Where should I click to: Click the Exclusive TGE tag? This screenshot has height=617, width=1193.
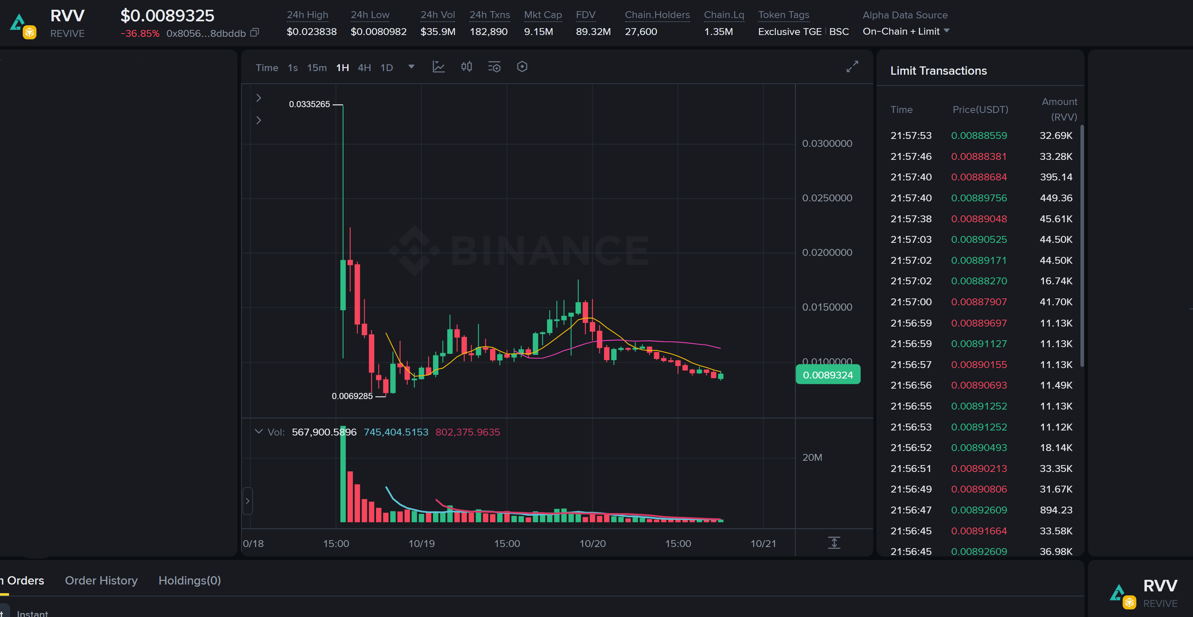[x=790, y=31]
